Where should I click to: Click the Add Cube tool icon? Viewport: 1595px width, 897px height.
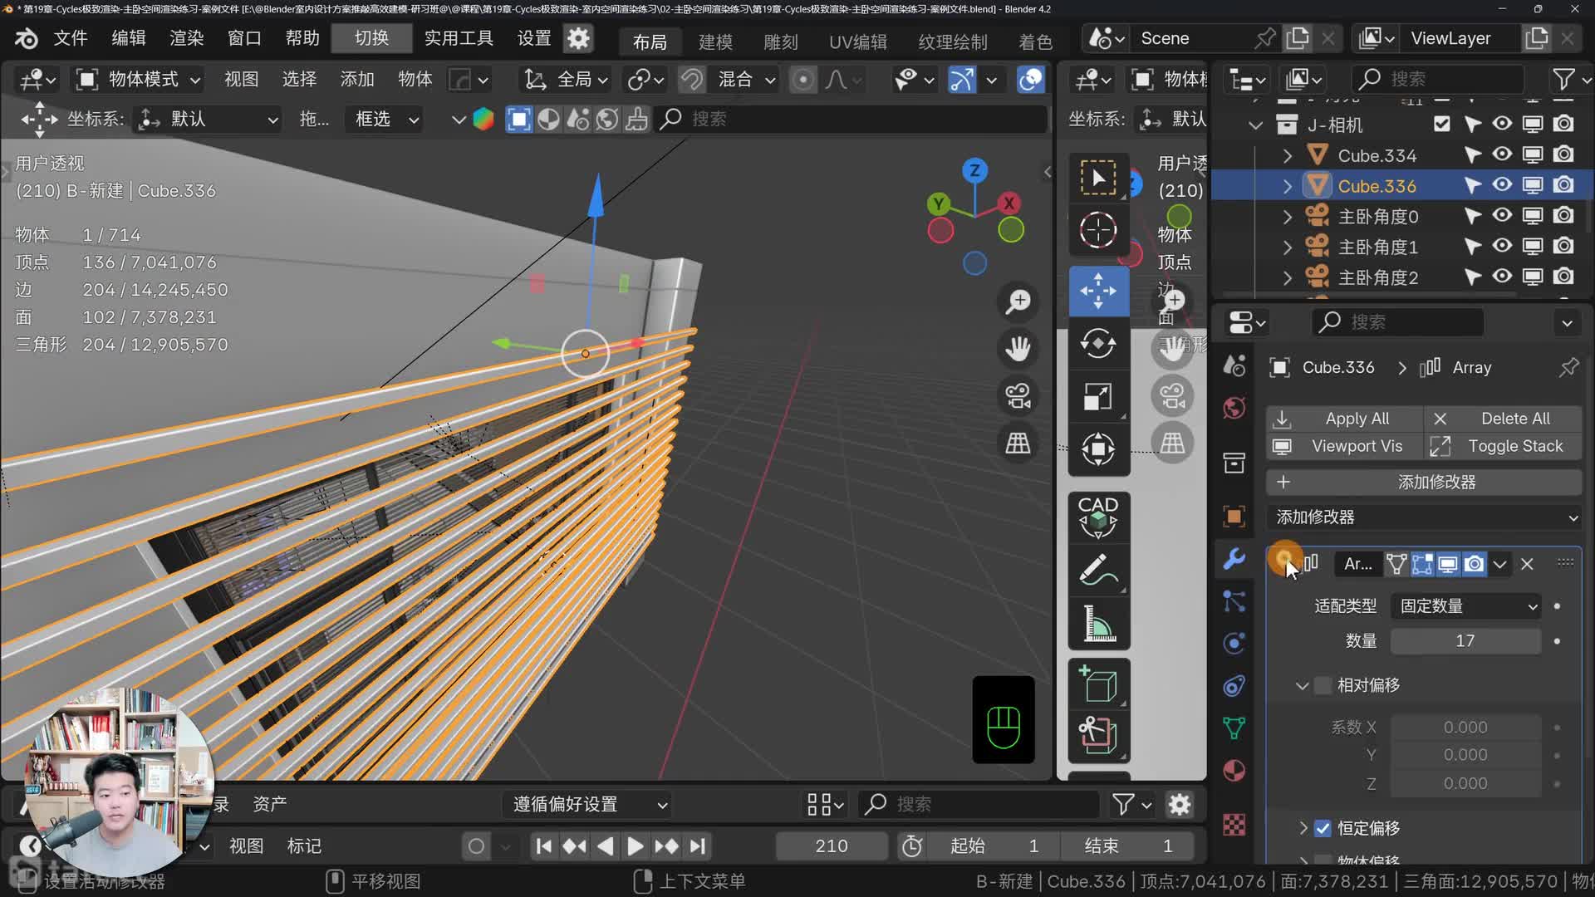click(1098, 684)
